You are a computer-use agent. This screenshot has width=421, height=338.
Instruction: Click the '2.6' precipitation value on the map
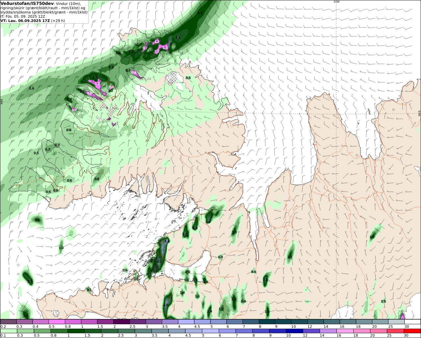95,77
